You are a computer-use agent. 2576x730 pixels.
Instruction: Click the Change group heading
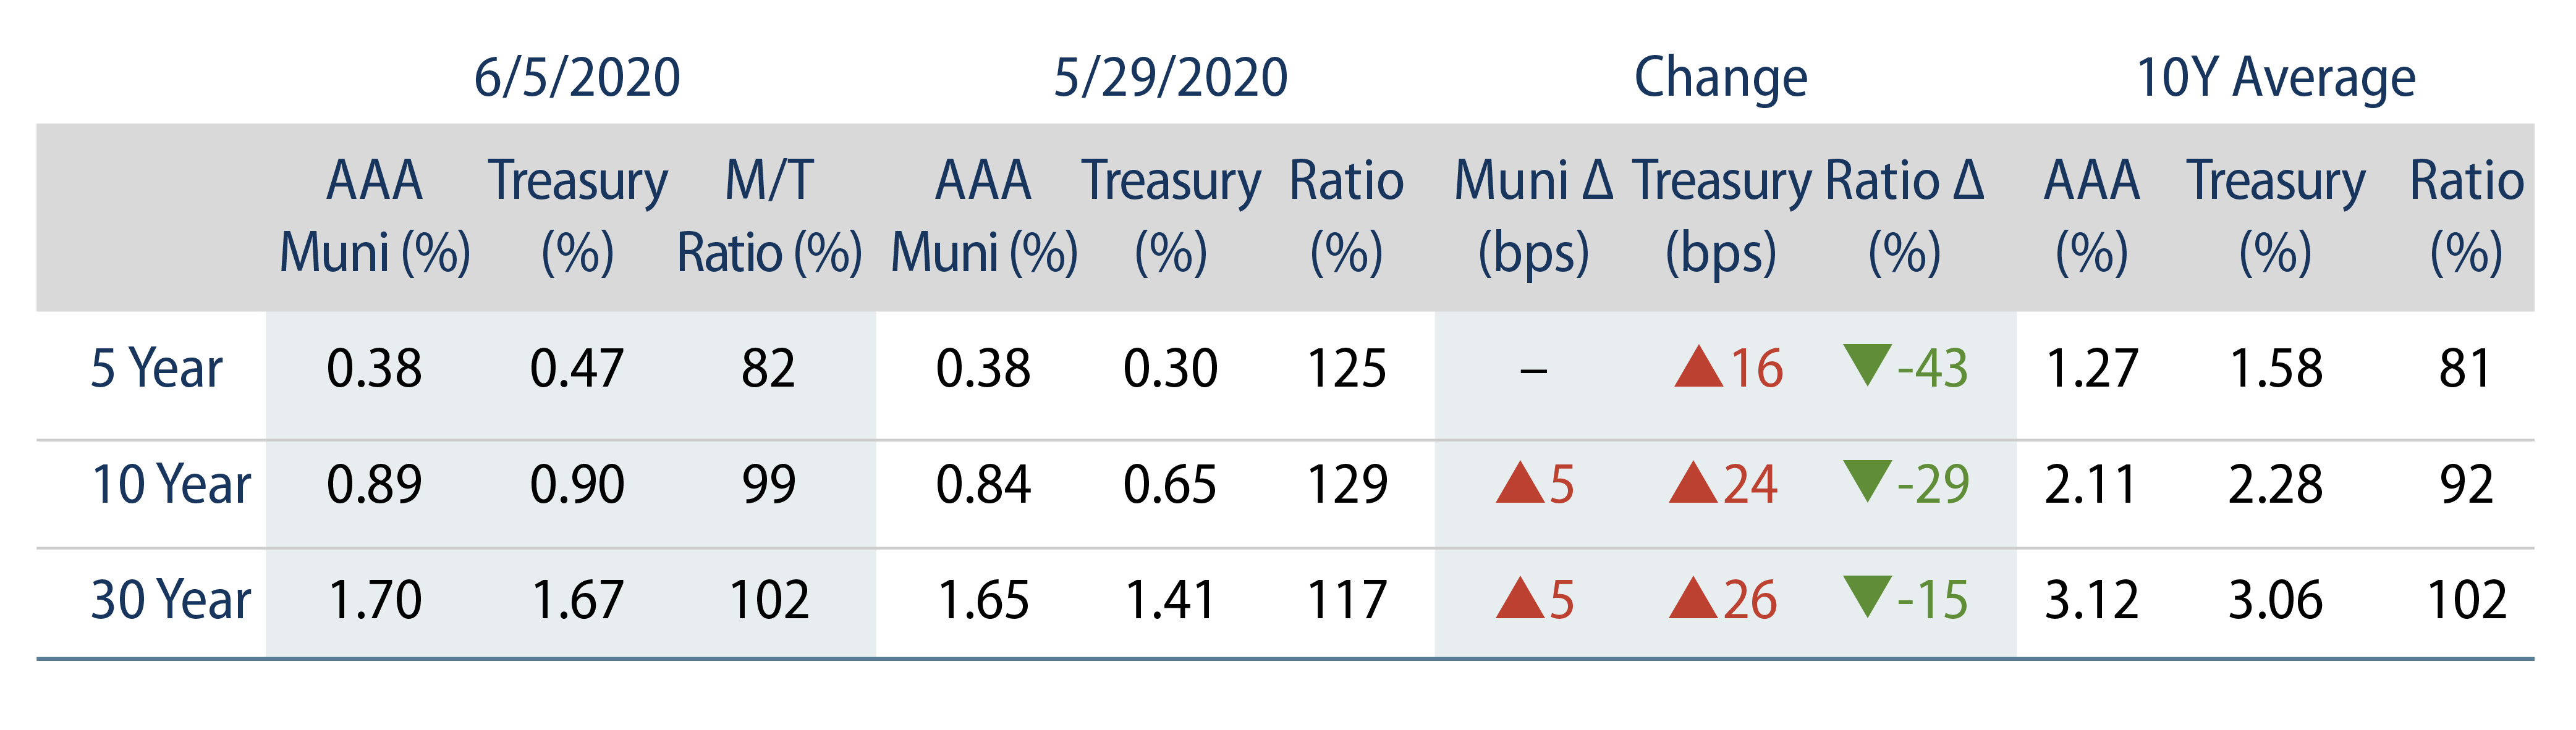click(x=1720, y=78)
